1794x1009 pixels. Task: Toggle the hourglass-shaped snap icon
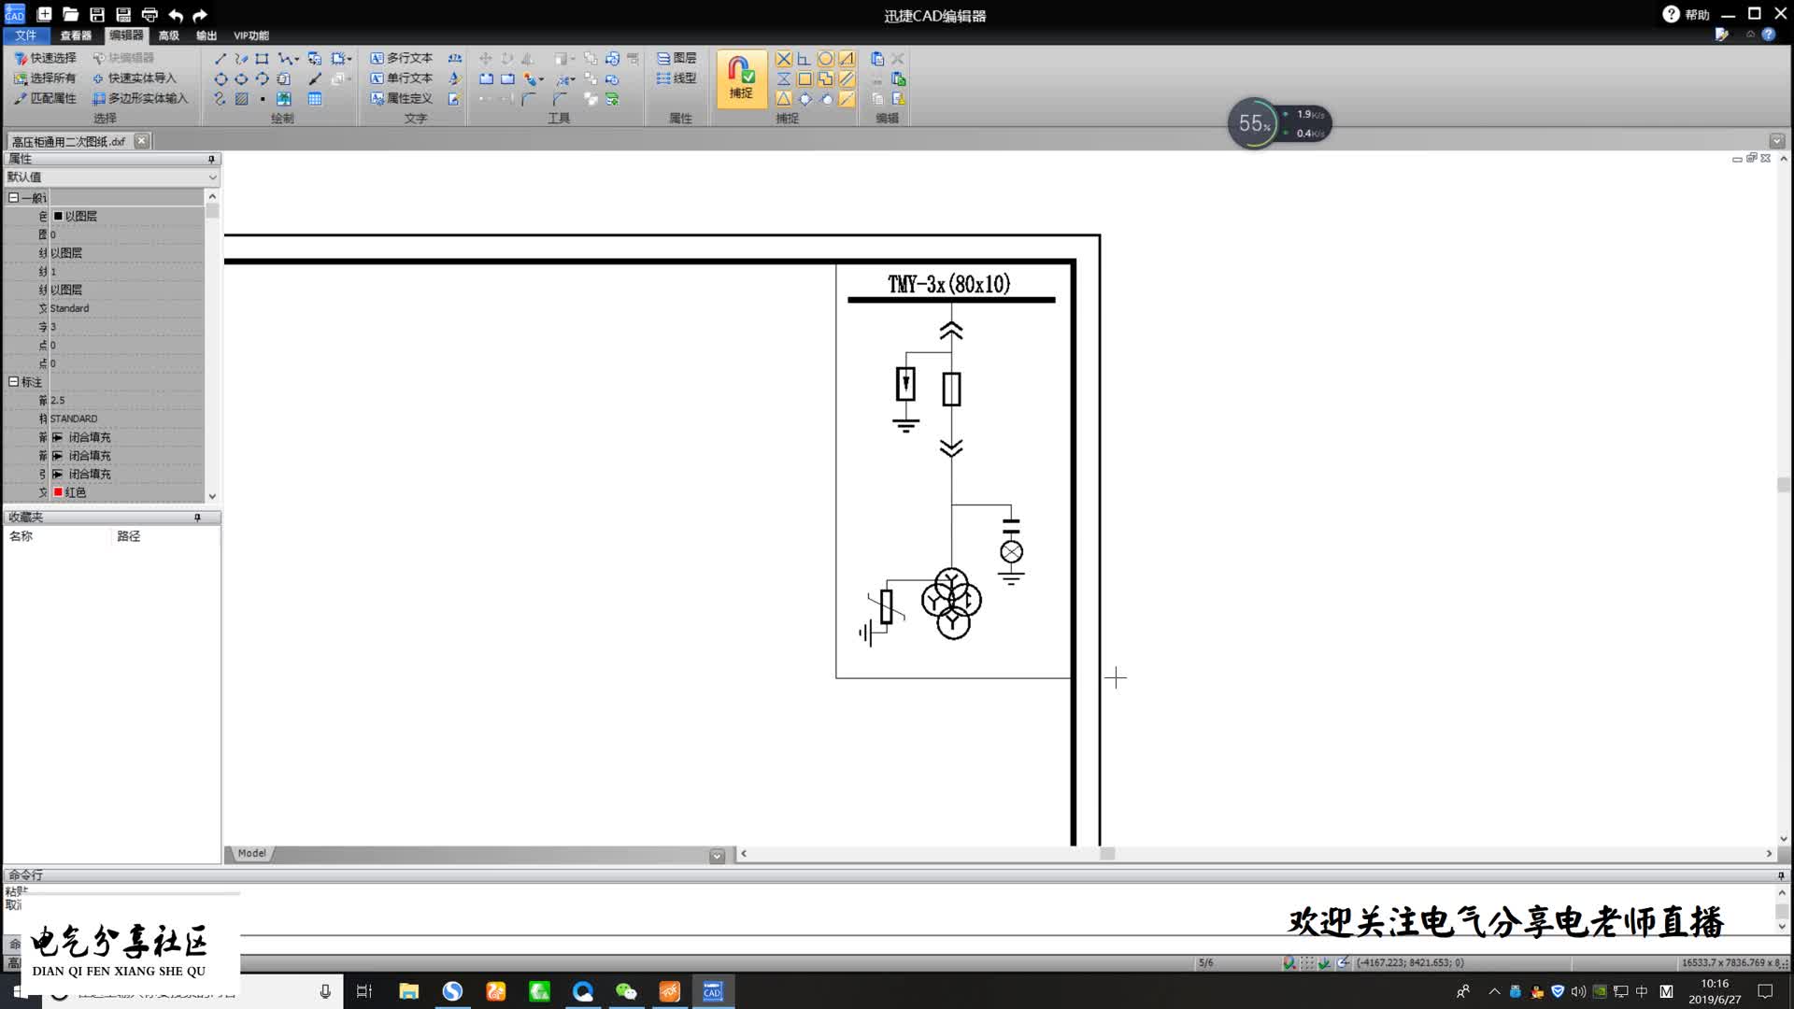(783, 78)
